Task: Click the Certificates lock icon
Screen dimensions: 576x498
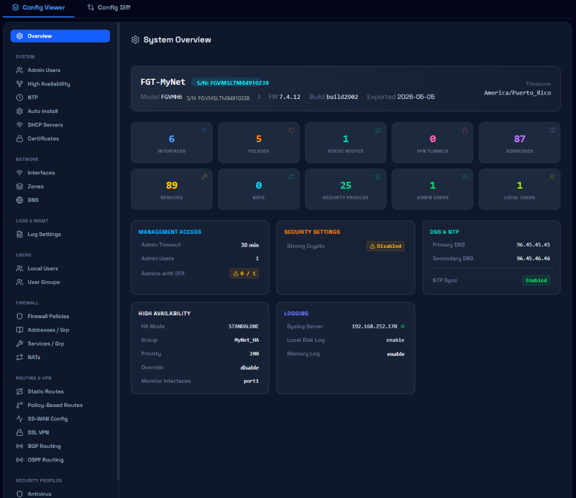Action: coord(20,138)
